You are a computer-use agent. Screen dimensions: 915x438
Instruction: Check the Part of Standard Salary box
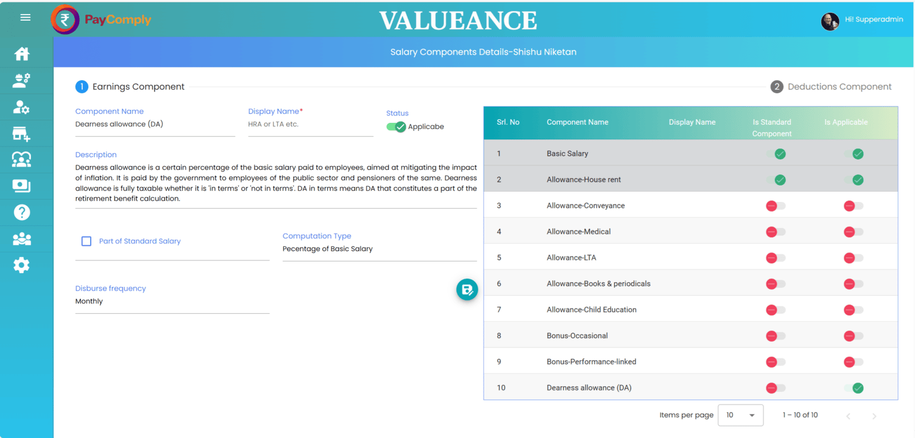pyautogui.click(x=87, y=242)
